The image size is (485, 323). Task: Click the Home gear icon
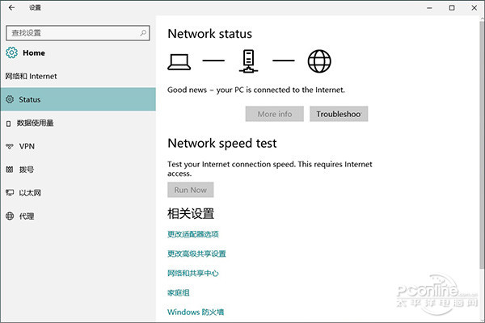click(12, 52)
